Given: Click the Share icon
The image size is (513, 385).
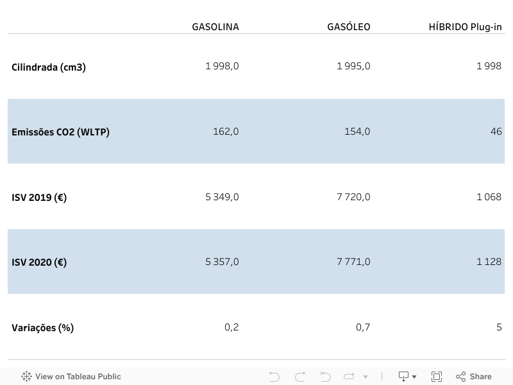Looking at the screenshot, I should click(460, 377).
